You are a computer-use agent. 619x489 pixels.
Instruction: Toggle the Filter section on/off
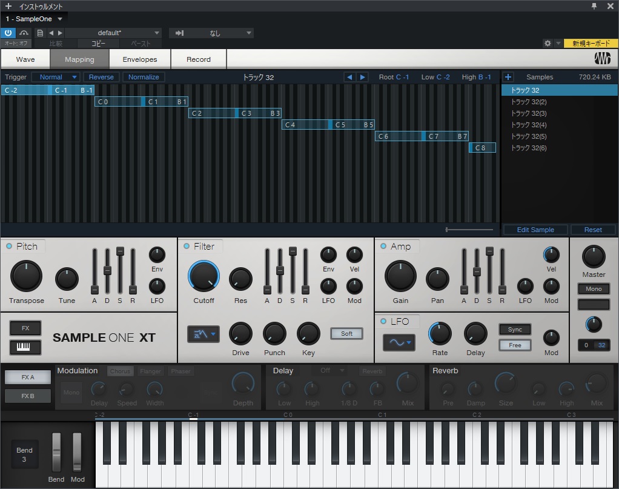[187, 246]
